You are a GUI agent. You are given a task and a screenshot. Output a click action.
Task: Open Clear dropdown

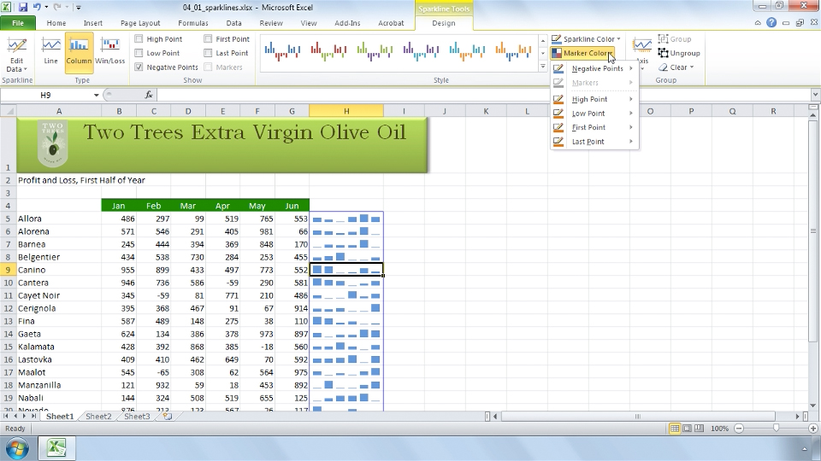point(676,67)
